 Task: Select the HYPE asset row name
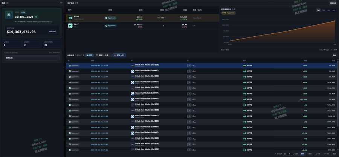click(x=76, y=16)
